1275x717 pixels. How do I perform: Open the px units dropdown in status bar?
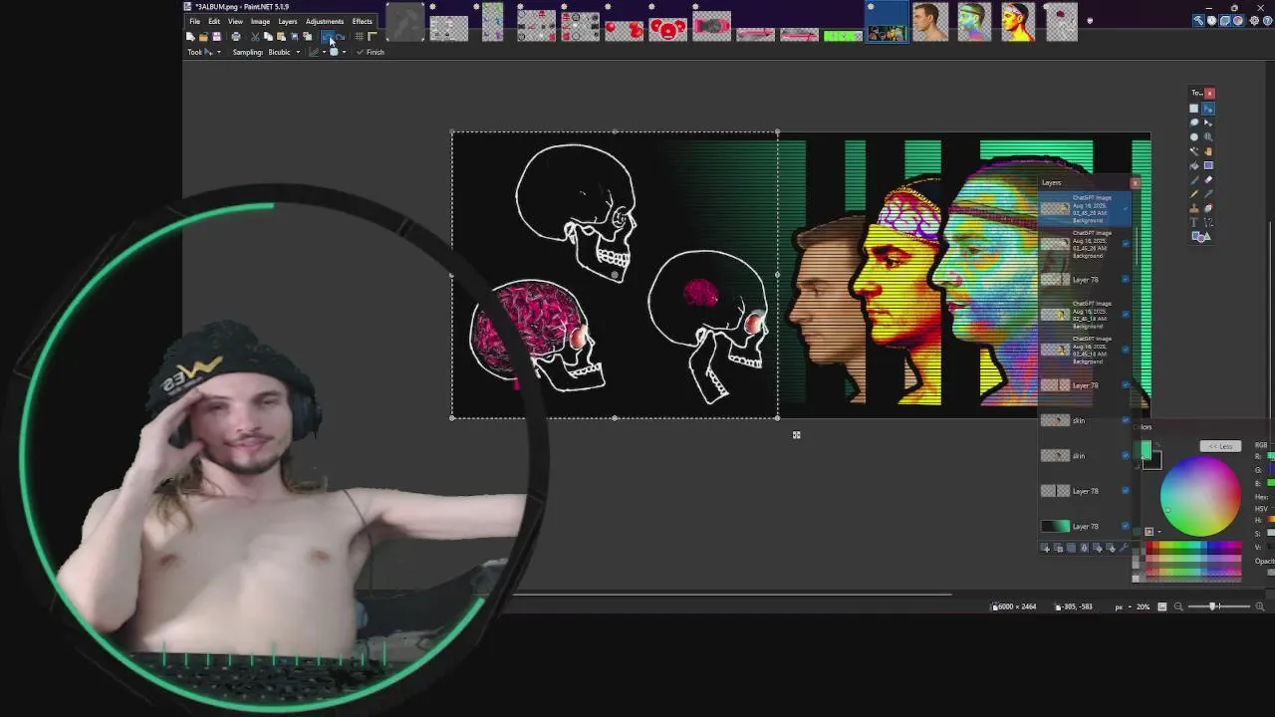(1121, 606)
